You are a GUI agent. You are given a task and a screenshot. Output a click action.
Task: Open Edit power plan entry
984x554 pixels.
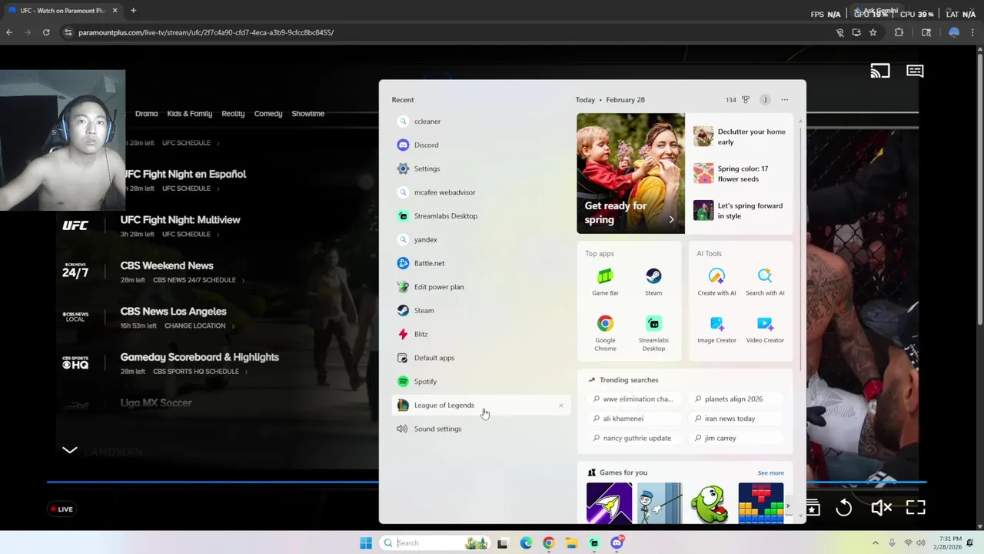tap(480, 287)
